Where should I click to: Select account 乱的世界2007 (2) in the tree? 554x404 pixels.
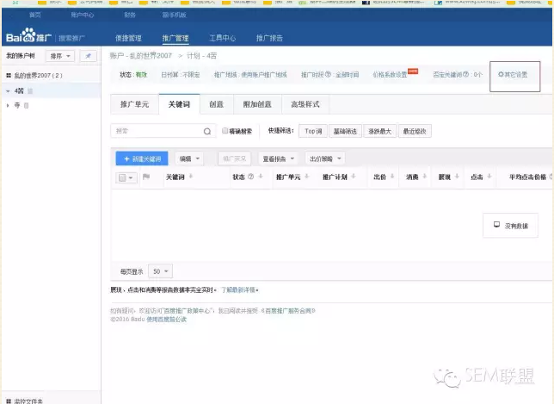pyautogui.click(x=38, y=75)
